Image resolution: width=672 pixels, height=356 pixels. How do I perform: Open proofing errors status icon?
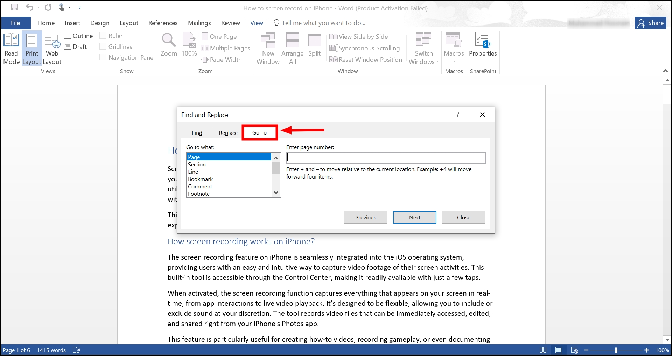point(76,350)
